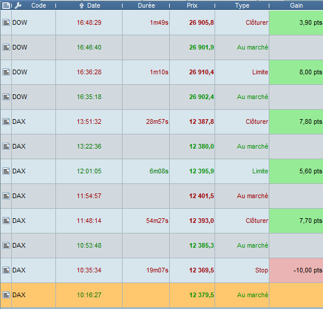This screenshot has width=323, height=309.
Task: Select the 7,80 pts gain cell
Action: pos(296,121)
